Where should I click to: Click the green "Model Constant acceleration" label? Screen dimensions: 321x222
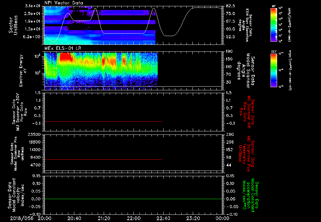point(250,195)
